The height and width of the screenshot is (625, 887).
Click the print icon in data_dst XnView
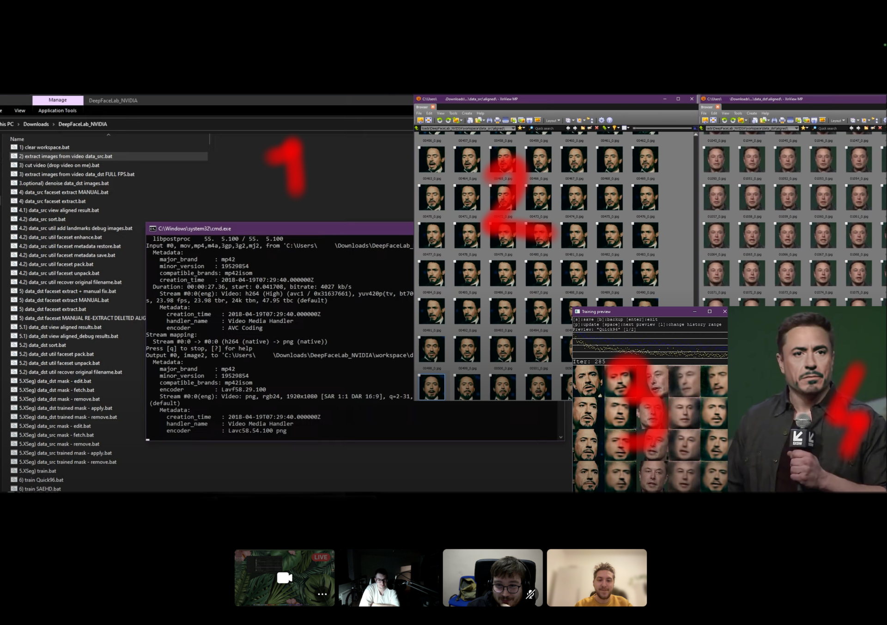pos(782,121)
